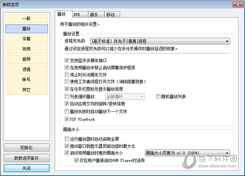Screen dimensions: 245x176
Task: Select the 播放 category in sidebar
Action: (x=27, y=29)
